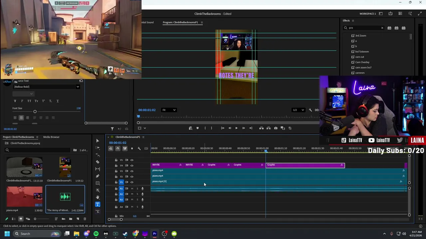
Task: Go to In point
Action: coord(223,128)
